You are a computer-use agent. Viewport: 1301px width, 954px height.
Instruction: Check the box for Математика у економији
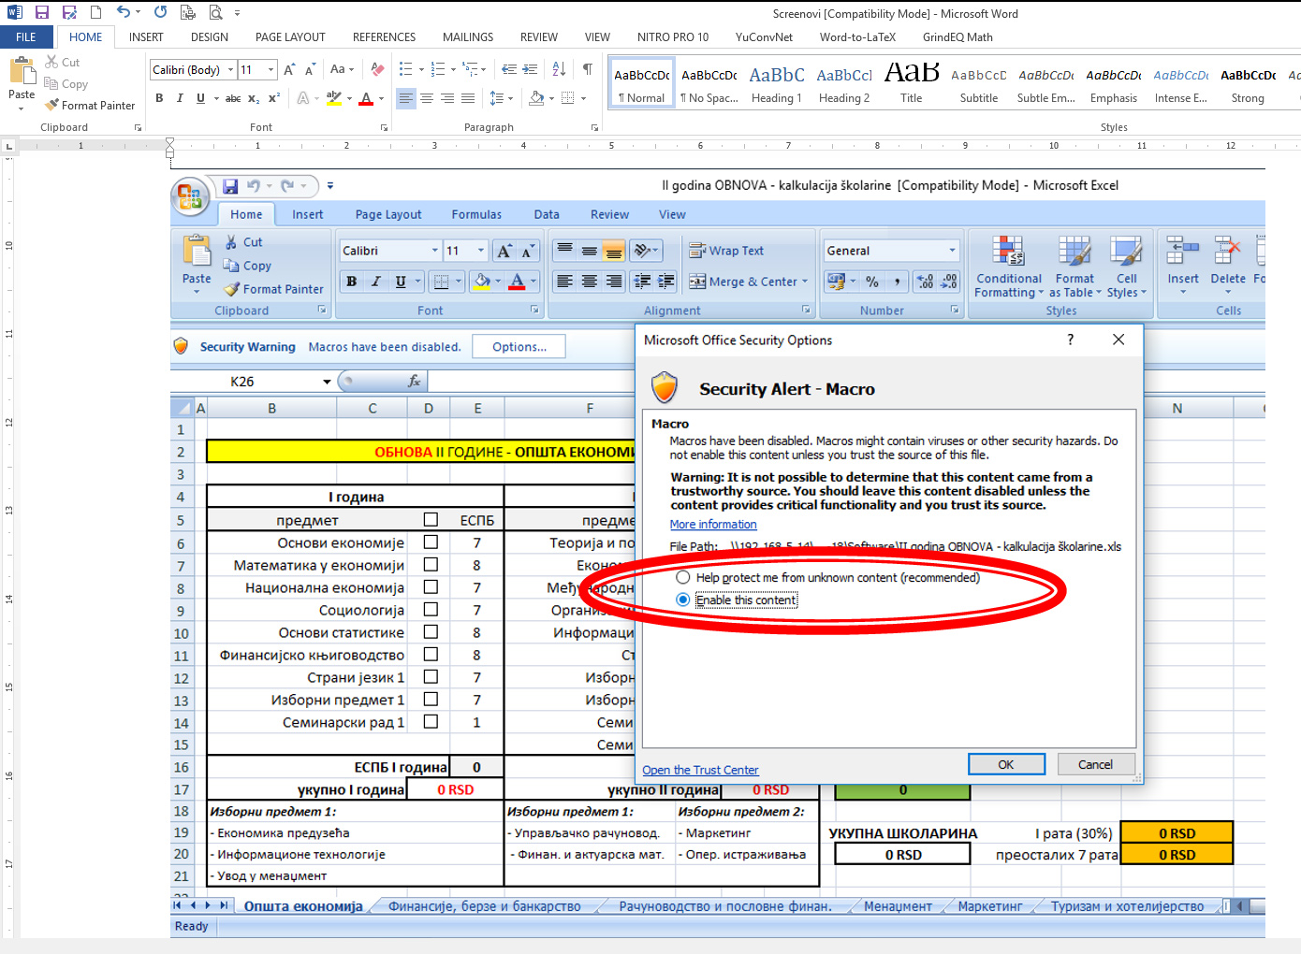point(431,564)
